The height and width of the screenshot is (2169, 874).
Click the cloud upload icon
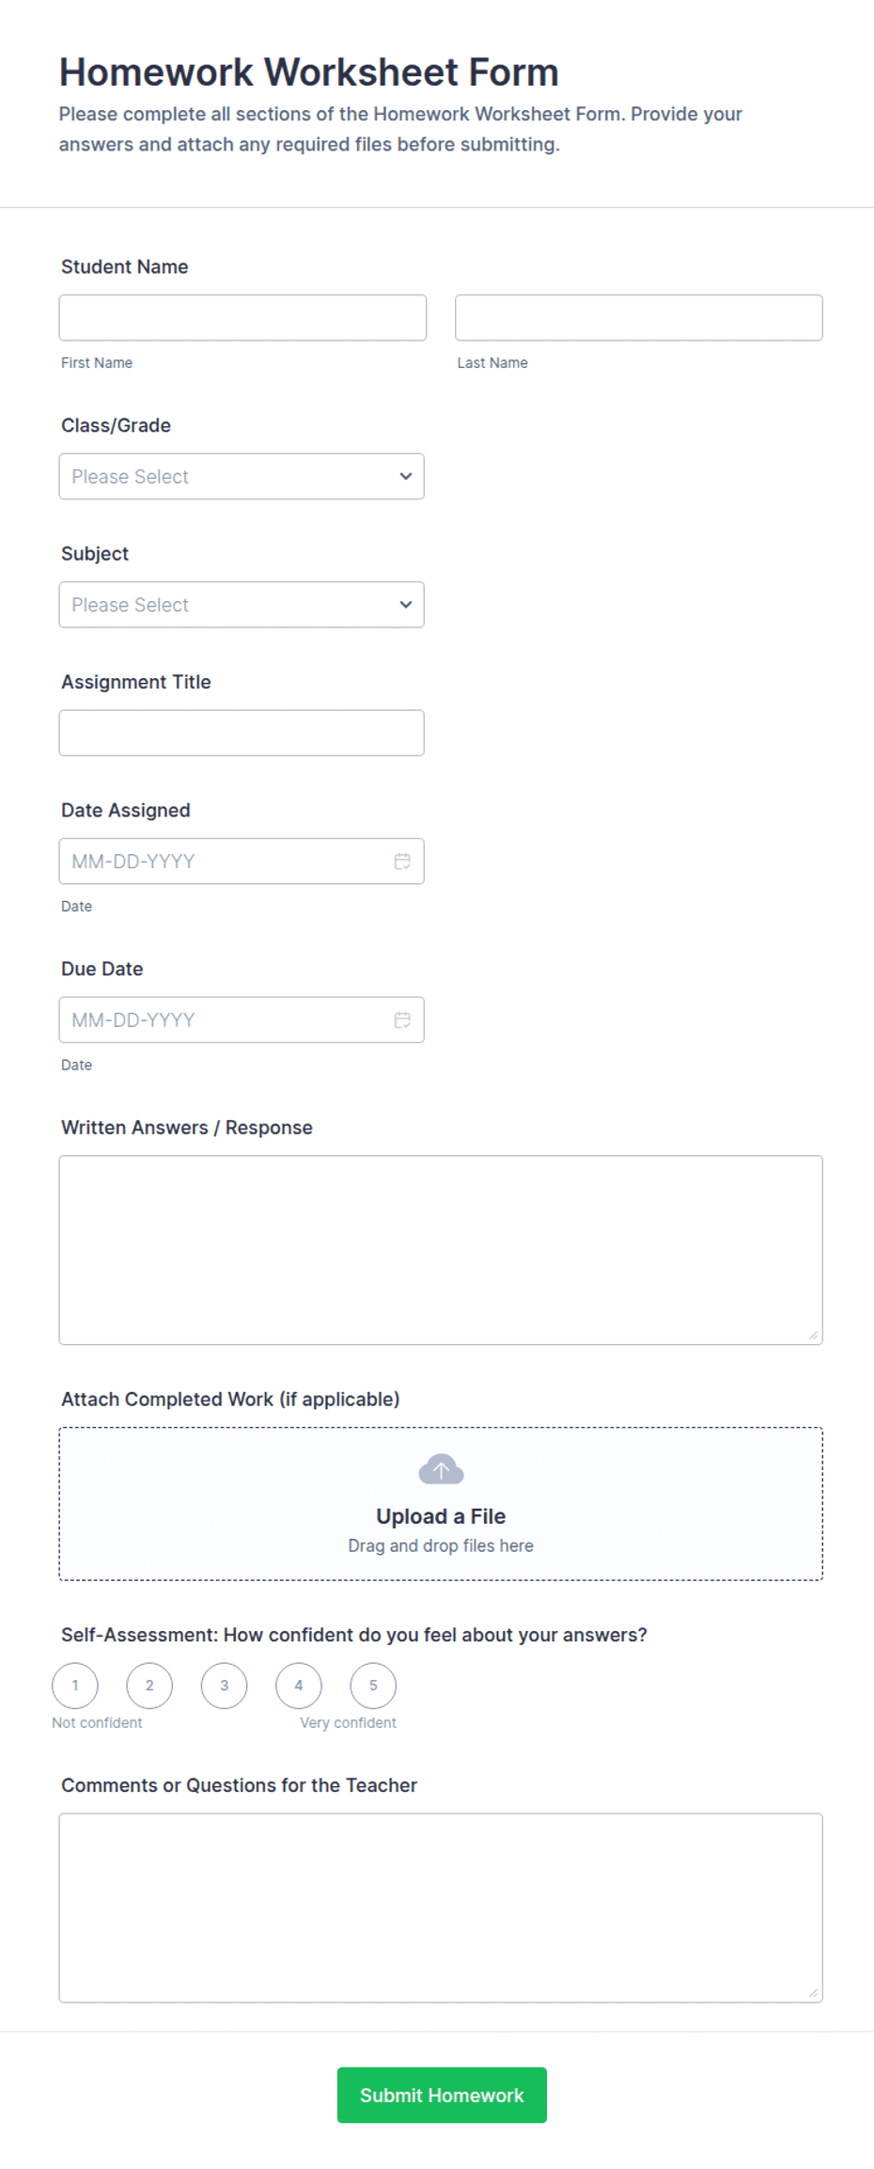[441, 1469]
